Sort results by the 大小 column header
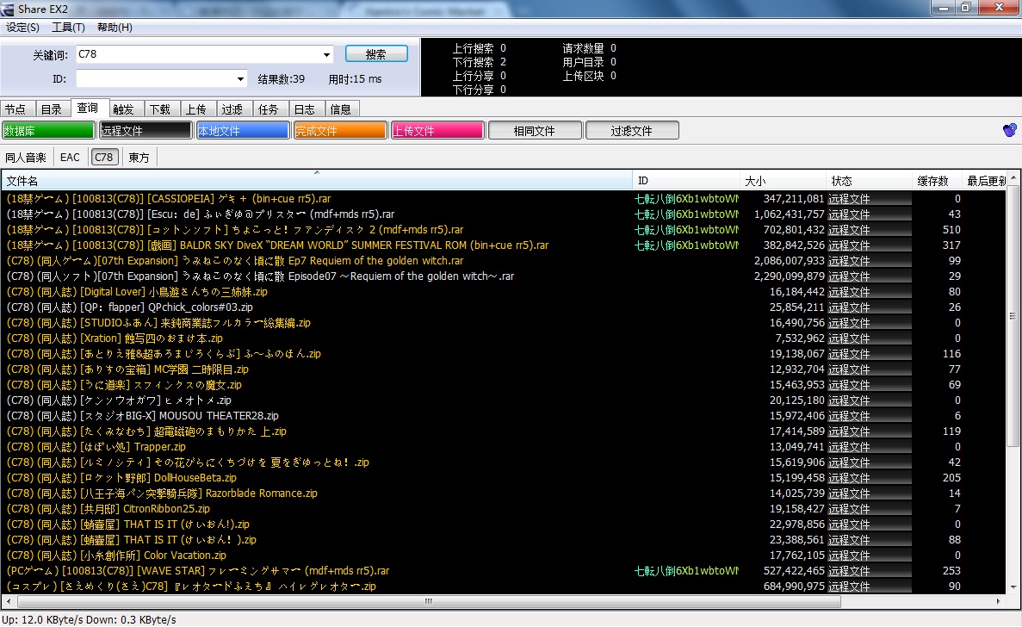Viewport: 1022px width, 627px height. (782, 181)
